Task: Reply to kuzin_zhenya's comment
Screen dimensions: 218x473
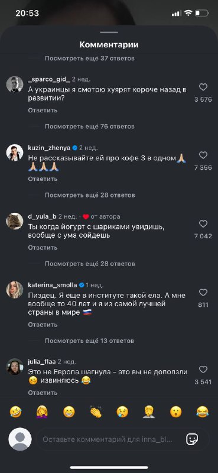Action: coord(43,179)
